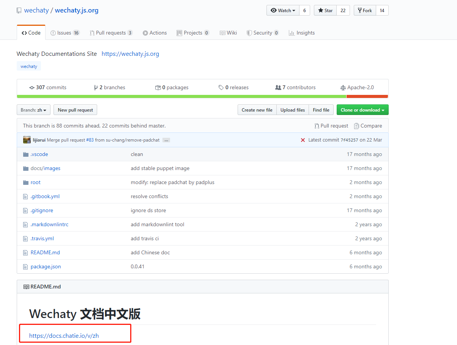
Task: Click Find file button
Action: click(321, 110)
